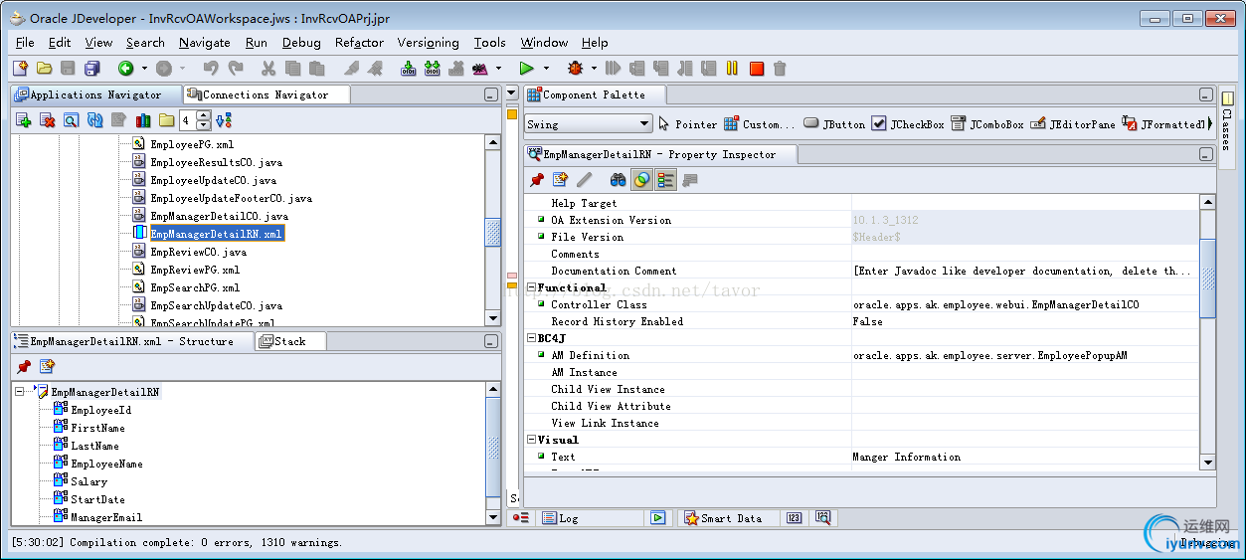Image resolution: width=1246 pixels, height=560 pixels.
Task: Click the Structure panel scroll-down arrow
Action: click(x=493, y=517)
